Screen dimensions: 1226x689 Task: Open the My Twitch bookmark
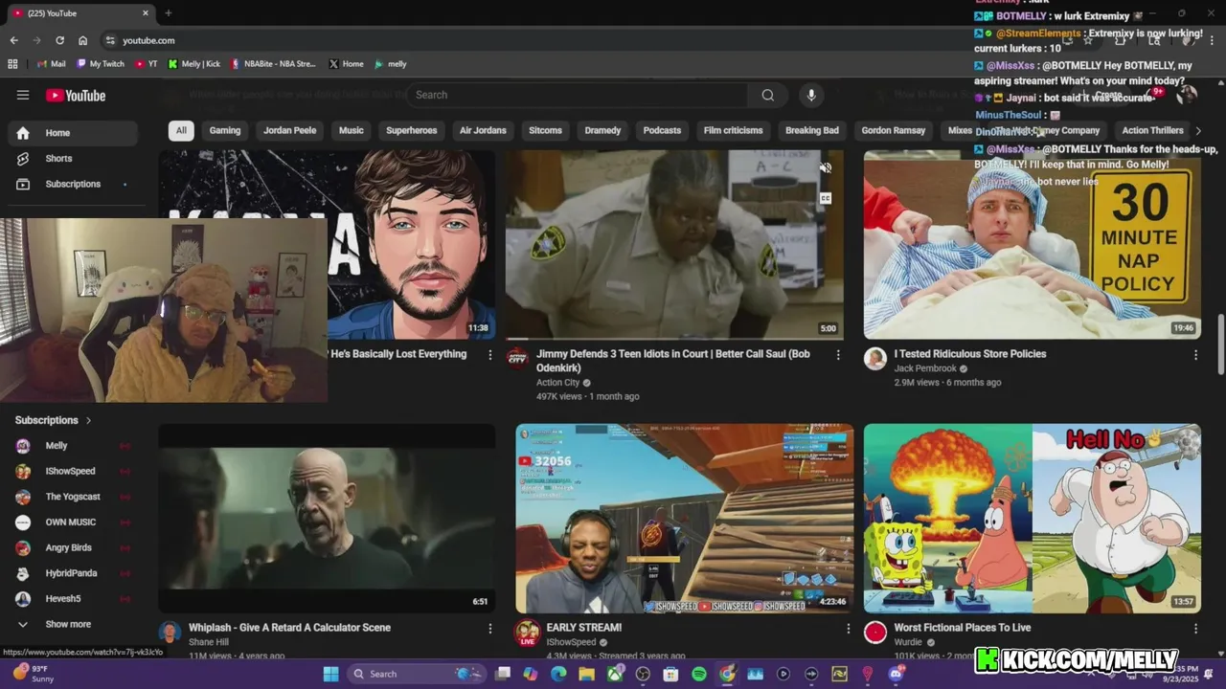point(101,64)
